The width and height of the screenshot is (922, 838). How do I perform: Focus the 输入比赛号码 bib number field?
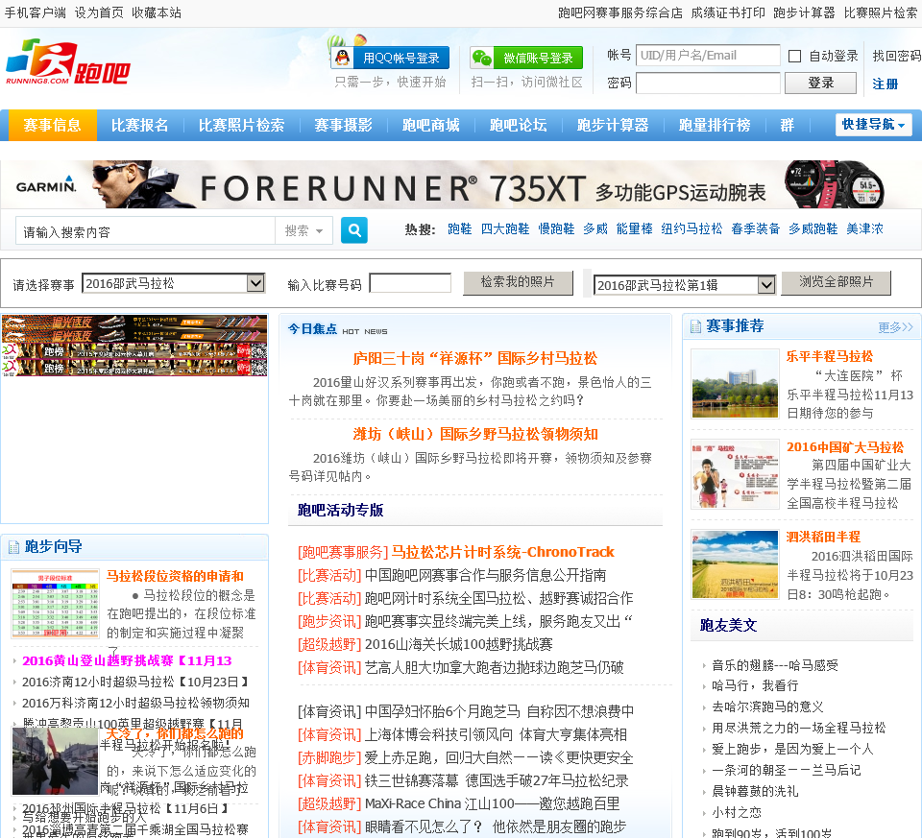click(x=410, y=282)
